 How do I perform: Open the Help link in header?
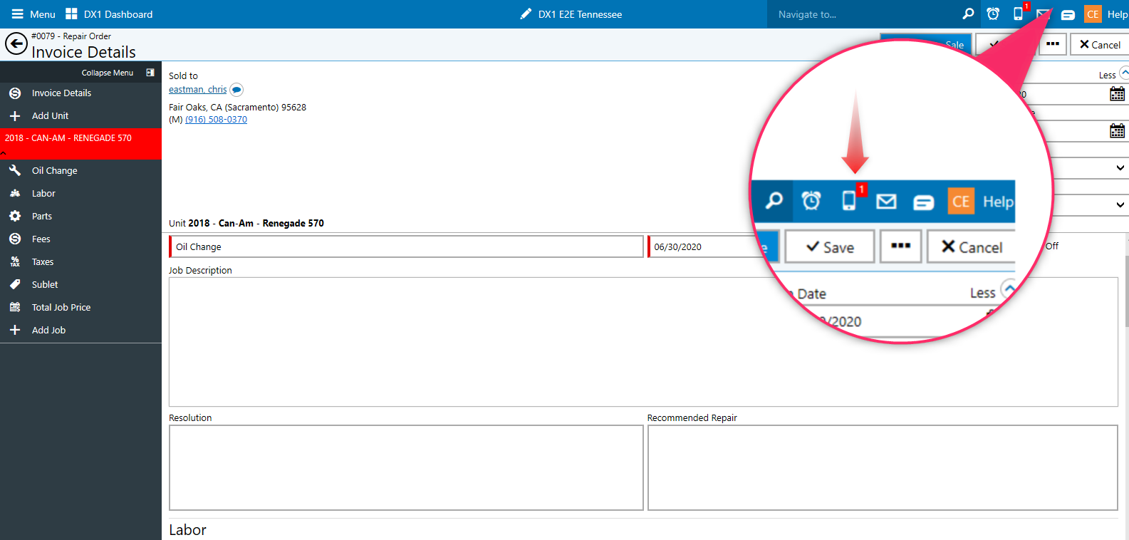click(1118, 14)
